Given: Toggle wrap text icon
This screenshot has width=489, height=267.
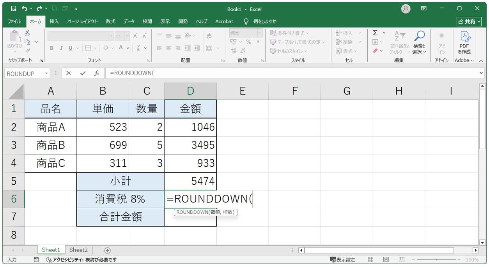Looking at the screenshot, I should pos(209,36).
